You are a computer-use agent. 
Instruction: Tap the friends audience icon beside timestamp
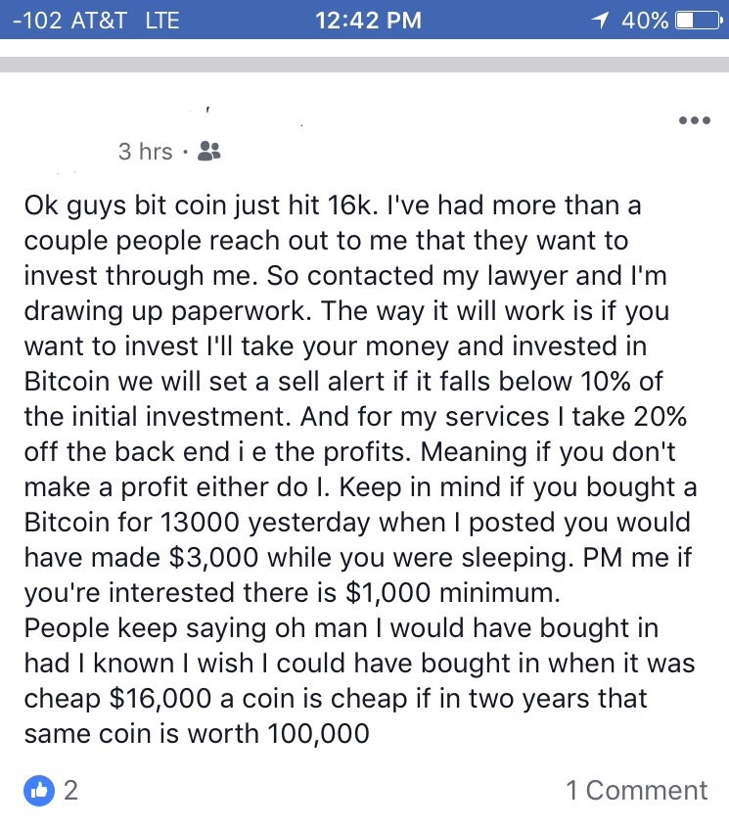tap(209, 151)
